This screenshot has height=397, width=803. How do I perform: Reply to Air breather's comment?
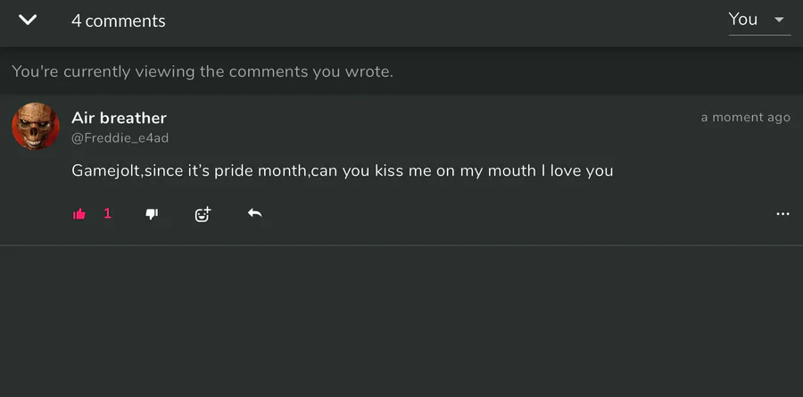tap(254, 213)
